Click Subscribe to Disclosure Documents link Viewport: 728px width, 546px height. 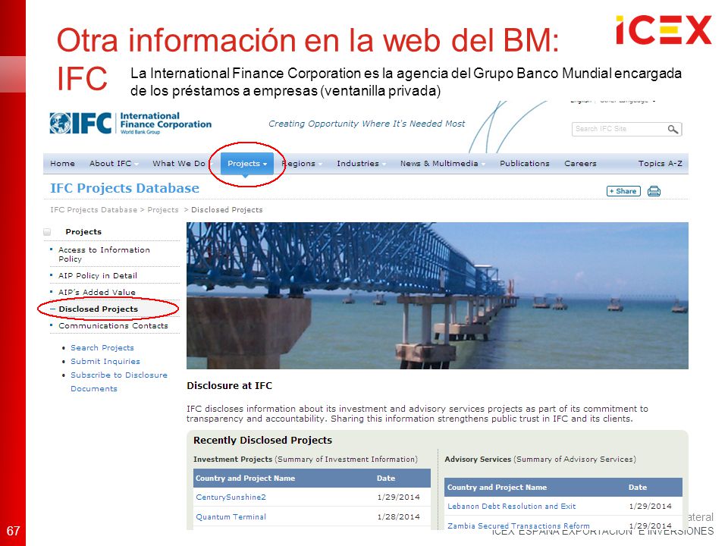119,381
